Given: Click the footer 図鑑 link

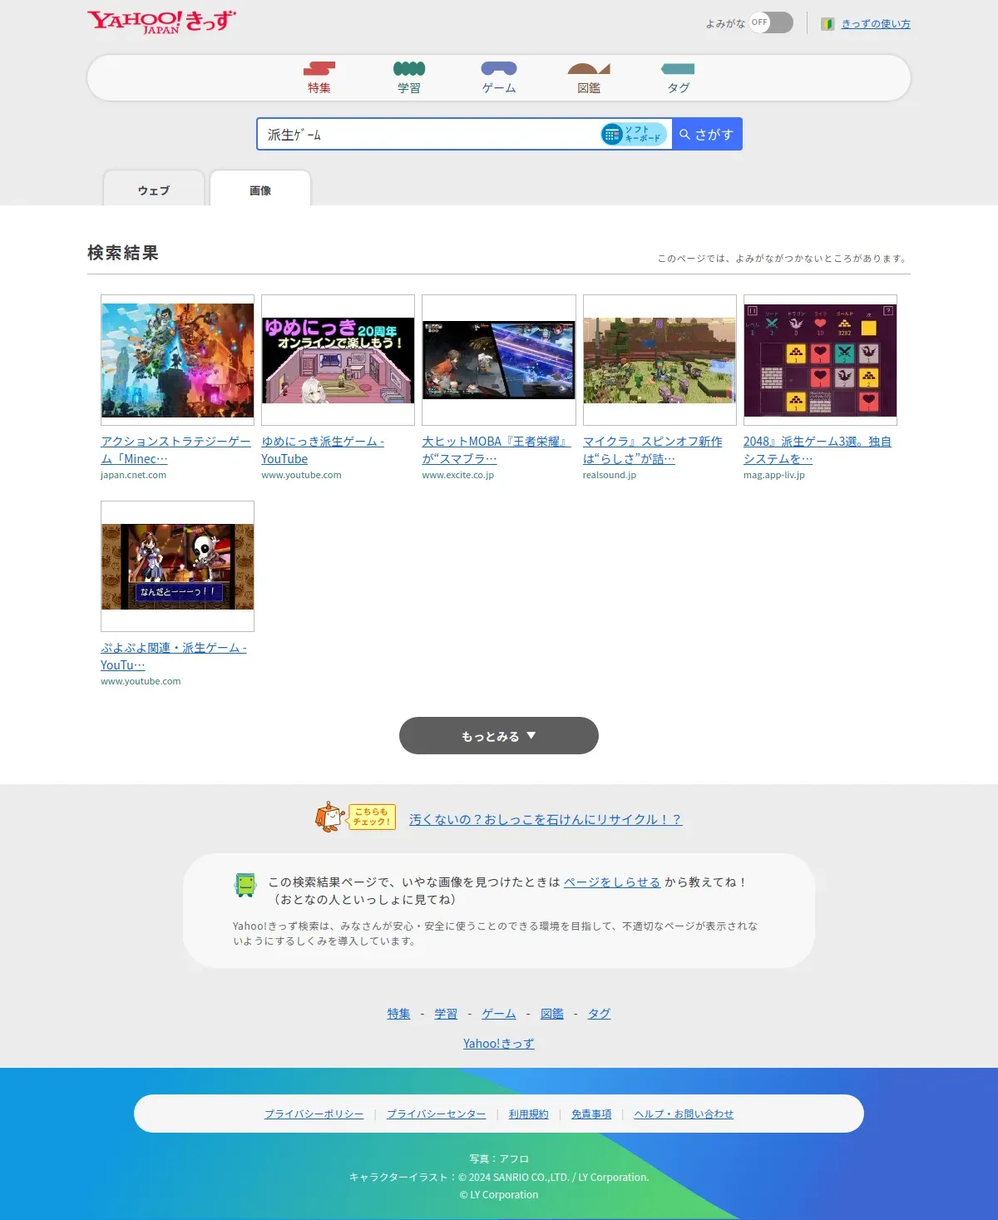Looking at the screenshot, I should tap(552, 1014).
